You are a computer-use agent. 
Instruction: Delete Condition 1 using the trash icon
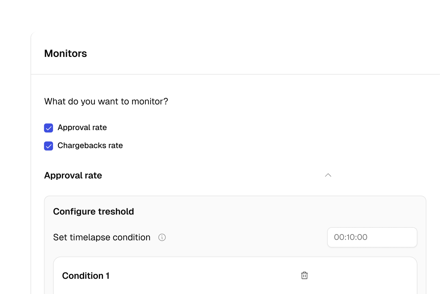coord(304,275)
